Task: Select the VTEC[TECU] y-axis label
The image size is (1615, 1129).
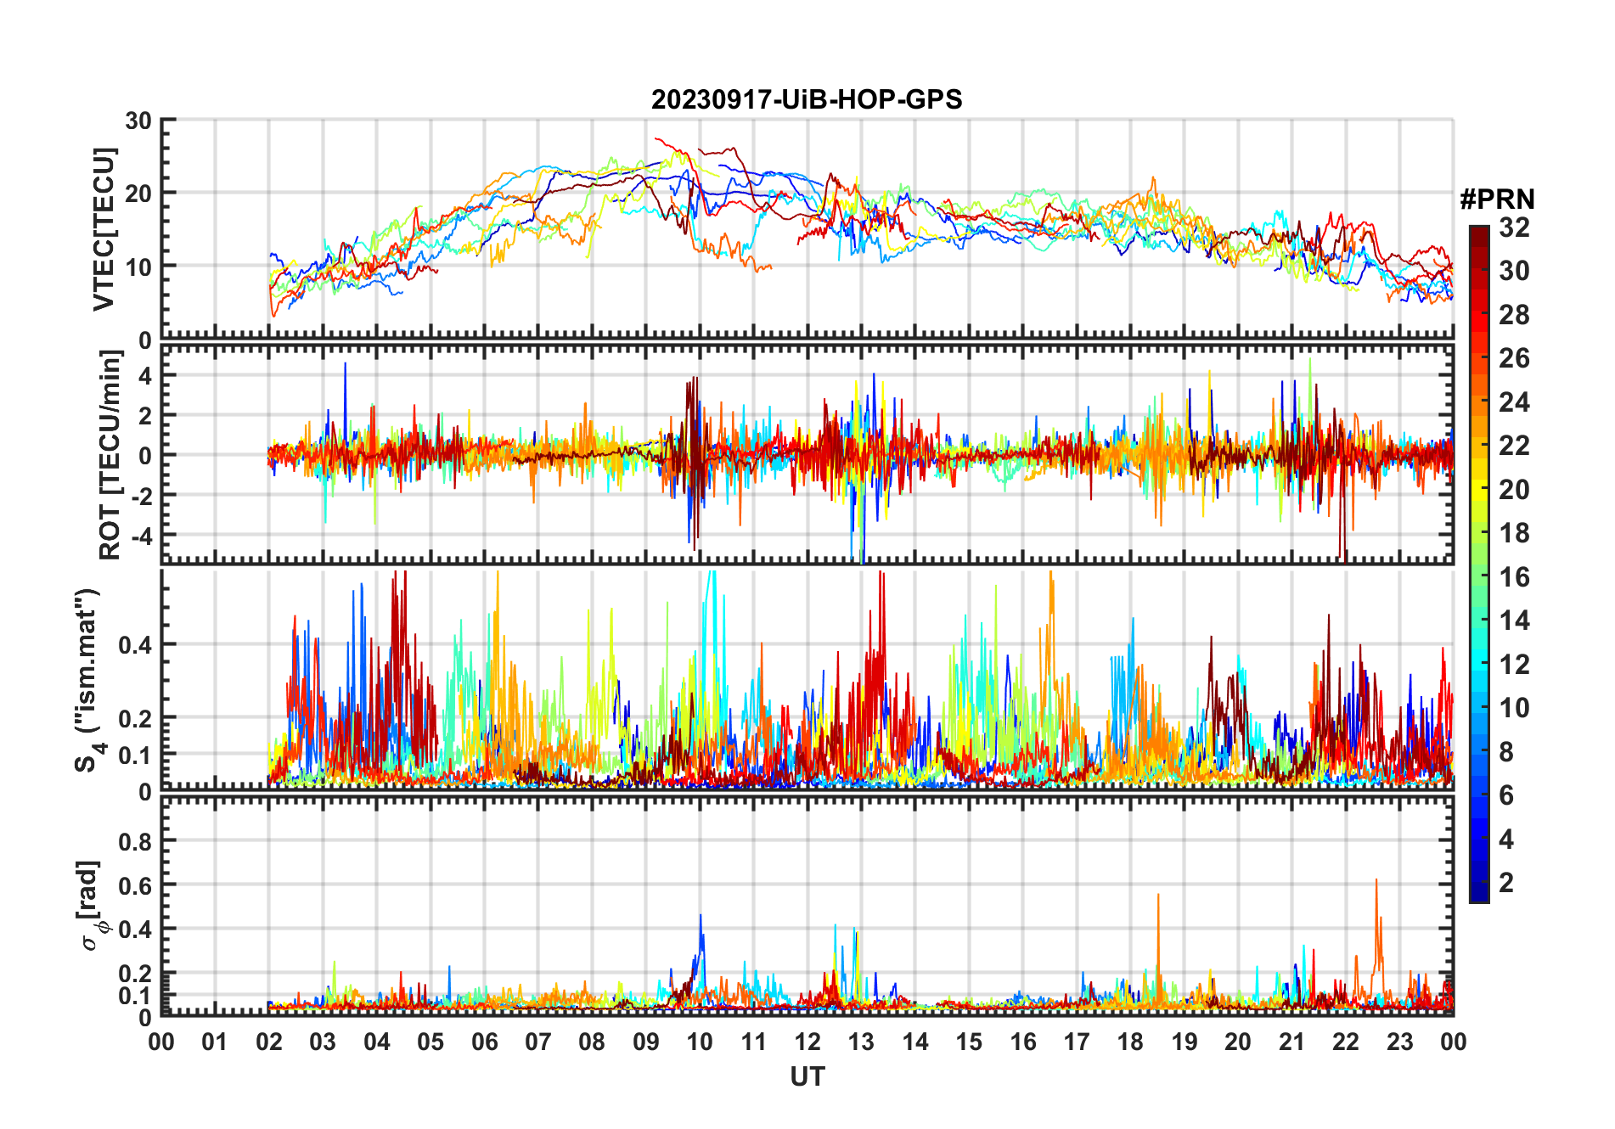Action: click(x=104, y=229)
